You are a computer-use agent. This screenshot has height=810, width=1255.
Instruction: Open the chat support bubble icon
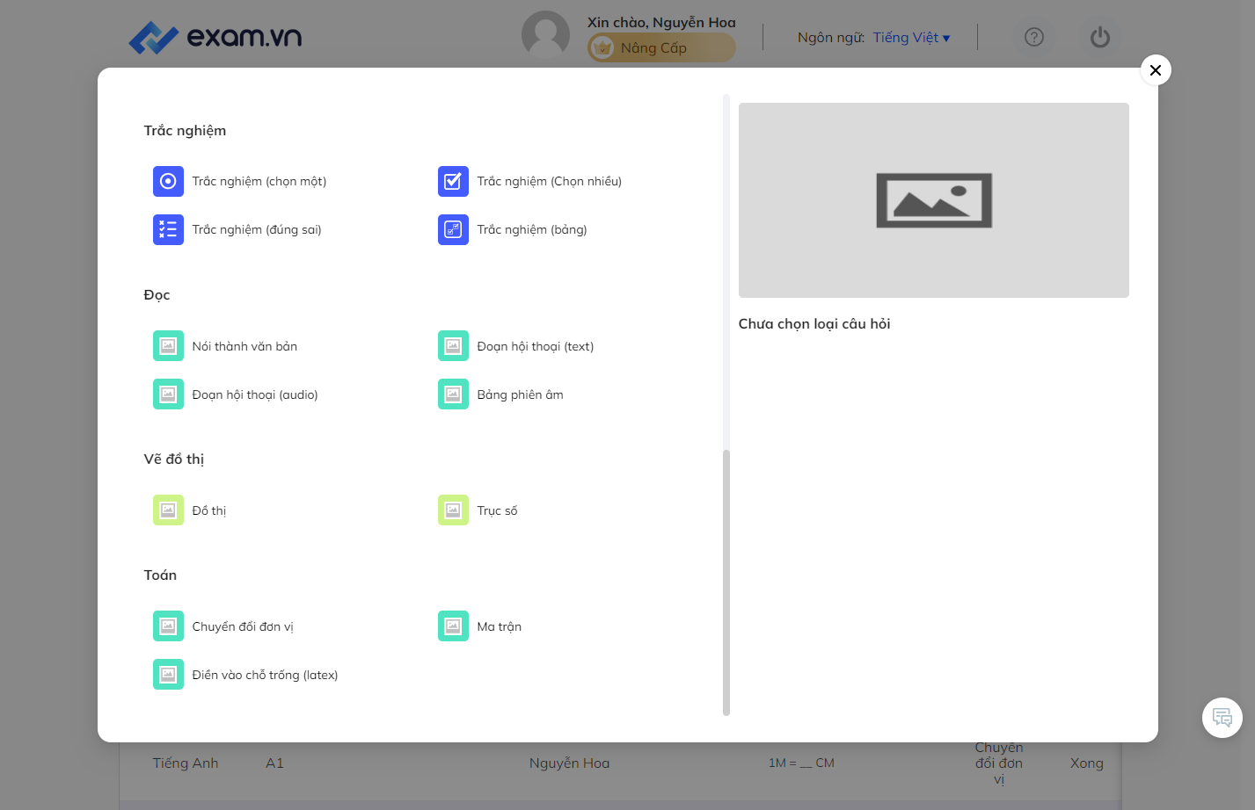(x=1222, y=718)
